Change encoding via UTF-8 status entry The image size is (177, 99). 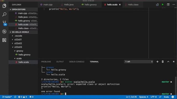(x=153, y=97)
